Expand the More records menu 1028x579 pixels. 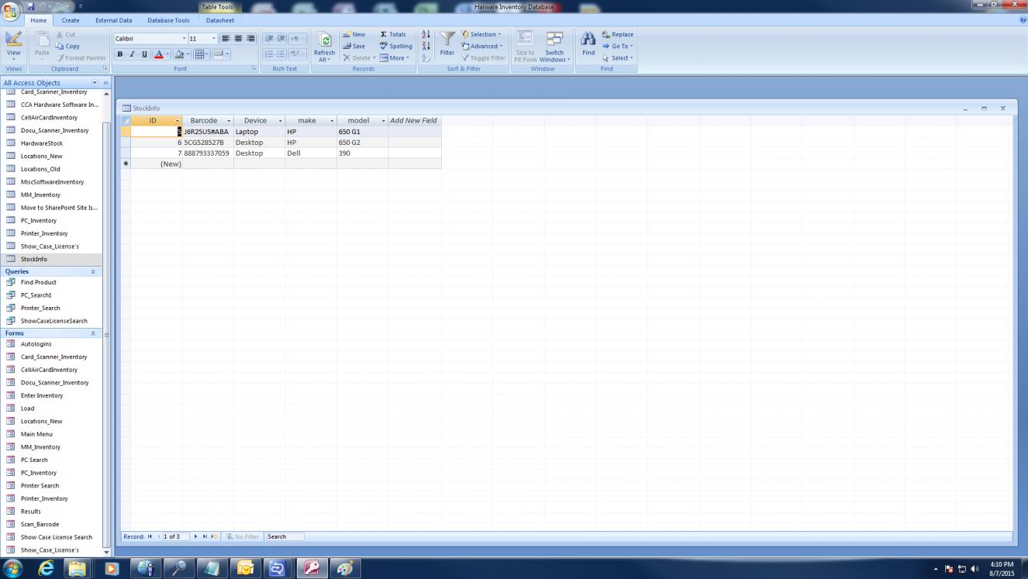point(395,58)
